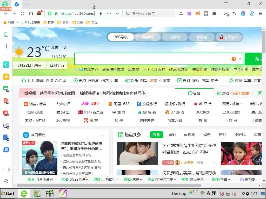266x199 pixels.
Task: Open the Japanese couple news thumbnail
Action: click(x=40, y=158)
